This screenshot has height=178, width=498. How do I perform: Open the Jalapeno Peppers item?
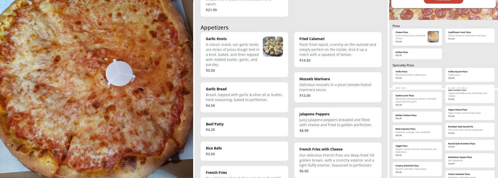click(338, 122)
